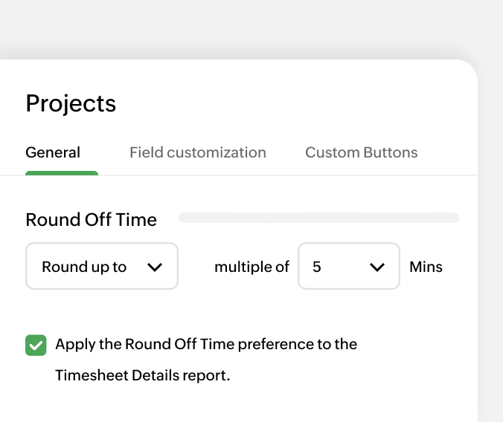Click the Round up to selected text
Image resolution: width=503 pixels, height=422 pixels.
click(84, 267)
